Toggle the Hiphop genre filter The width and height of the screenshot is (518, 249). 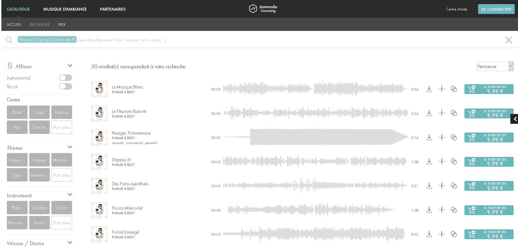(62, 112)
